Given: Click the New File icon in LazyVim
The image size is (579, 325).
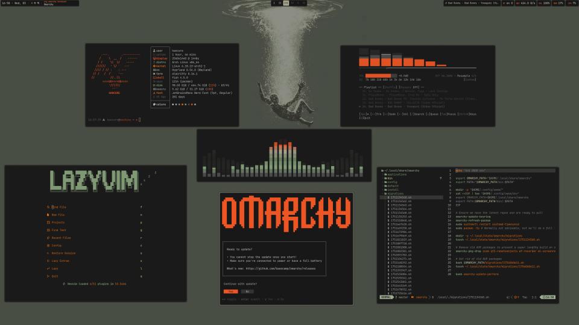Looking at the screenshot, I should (x=48, y=214).
